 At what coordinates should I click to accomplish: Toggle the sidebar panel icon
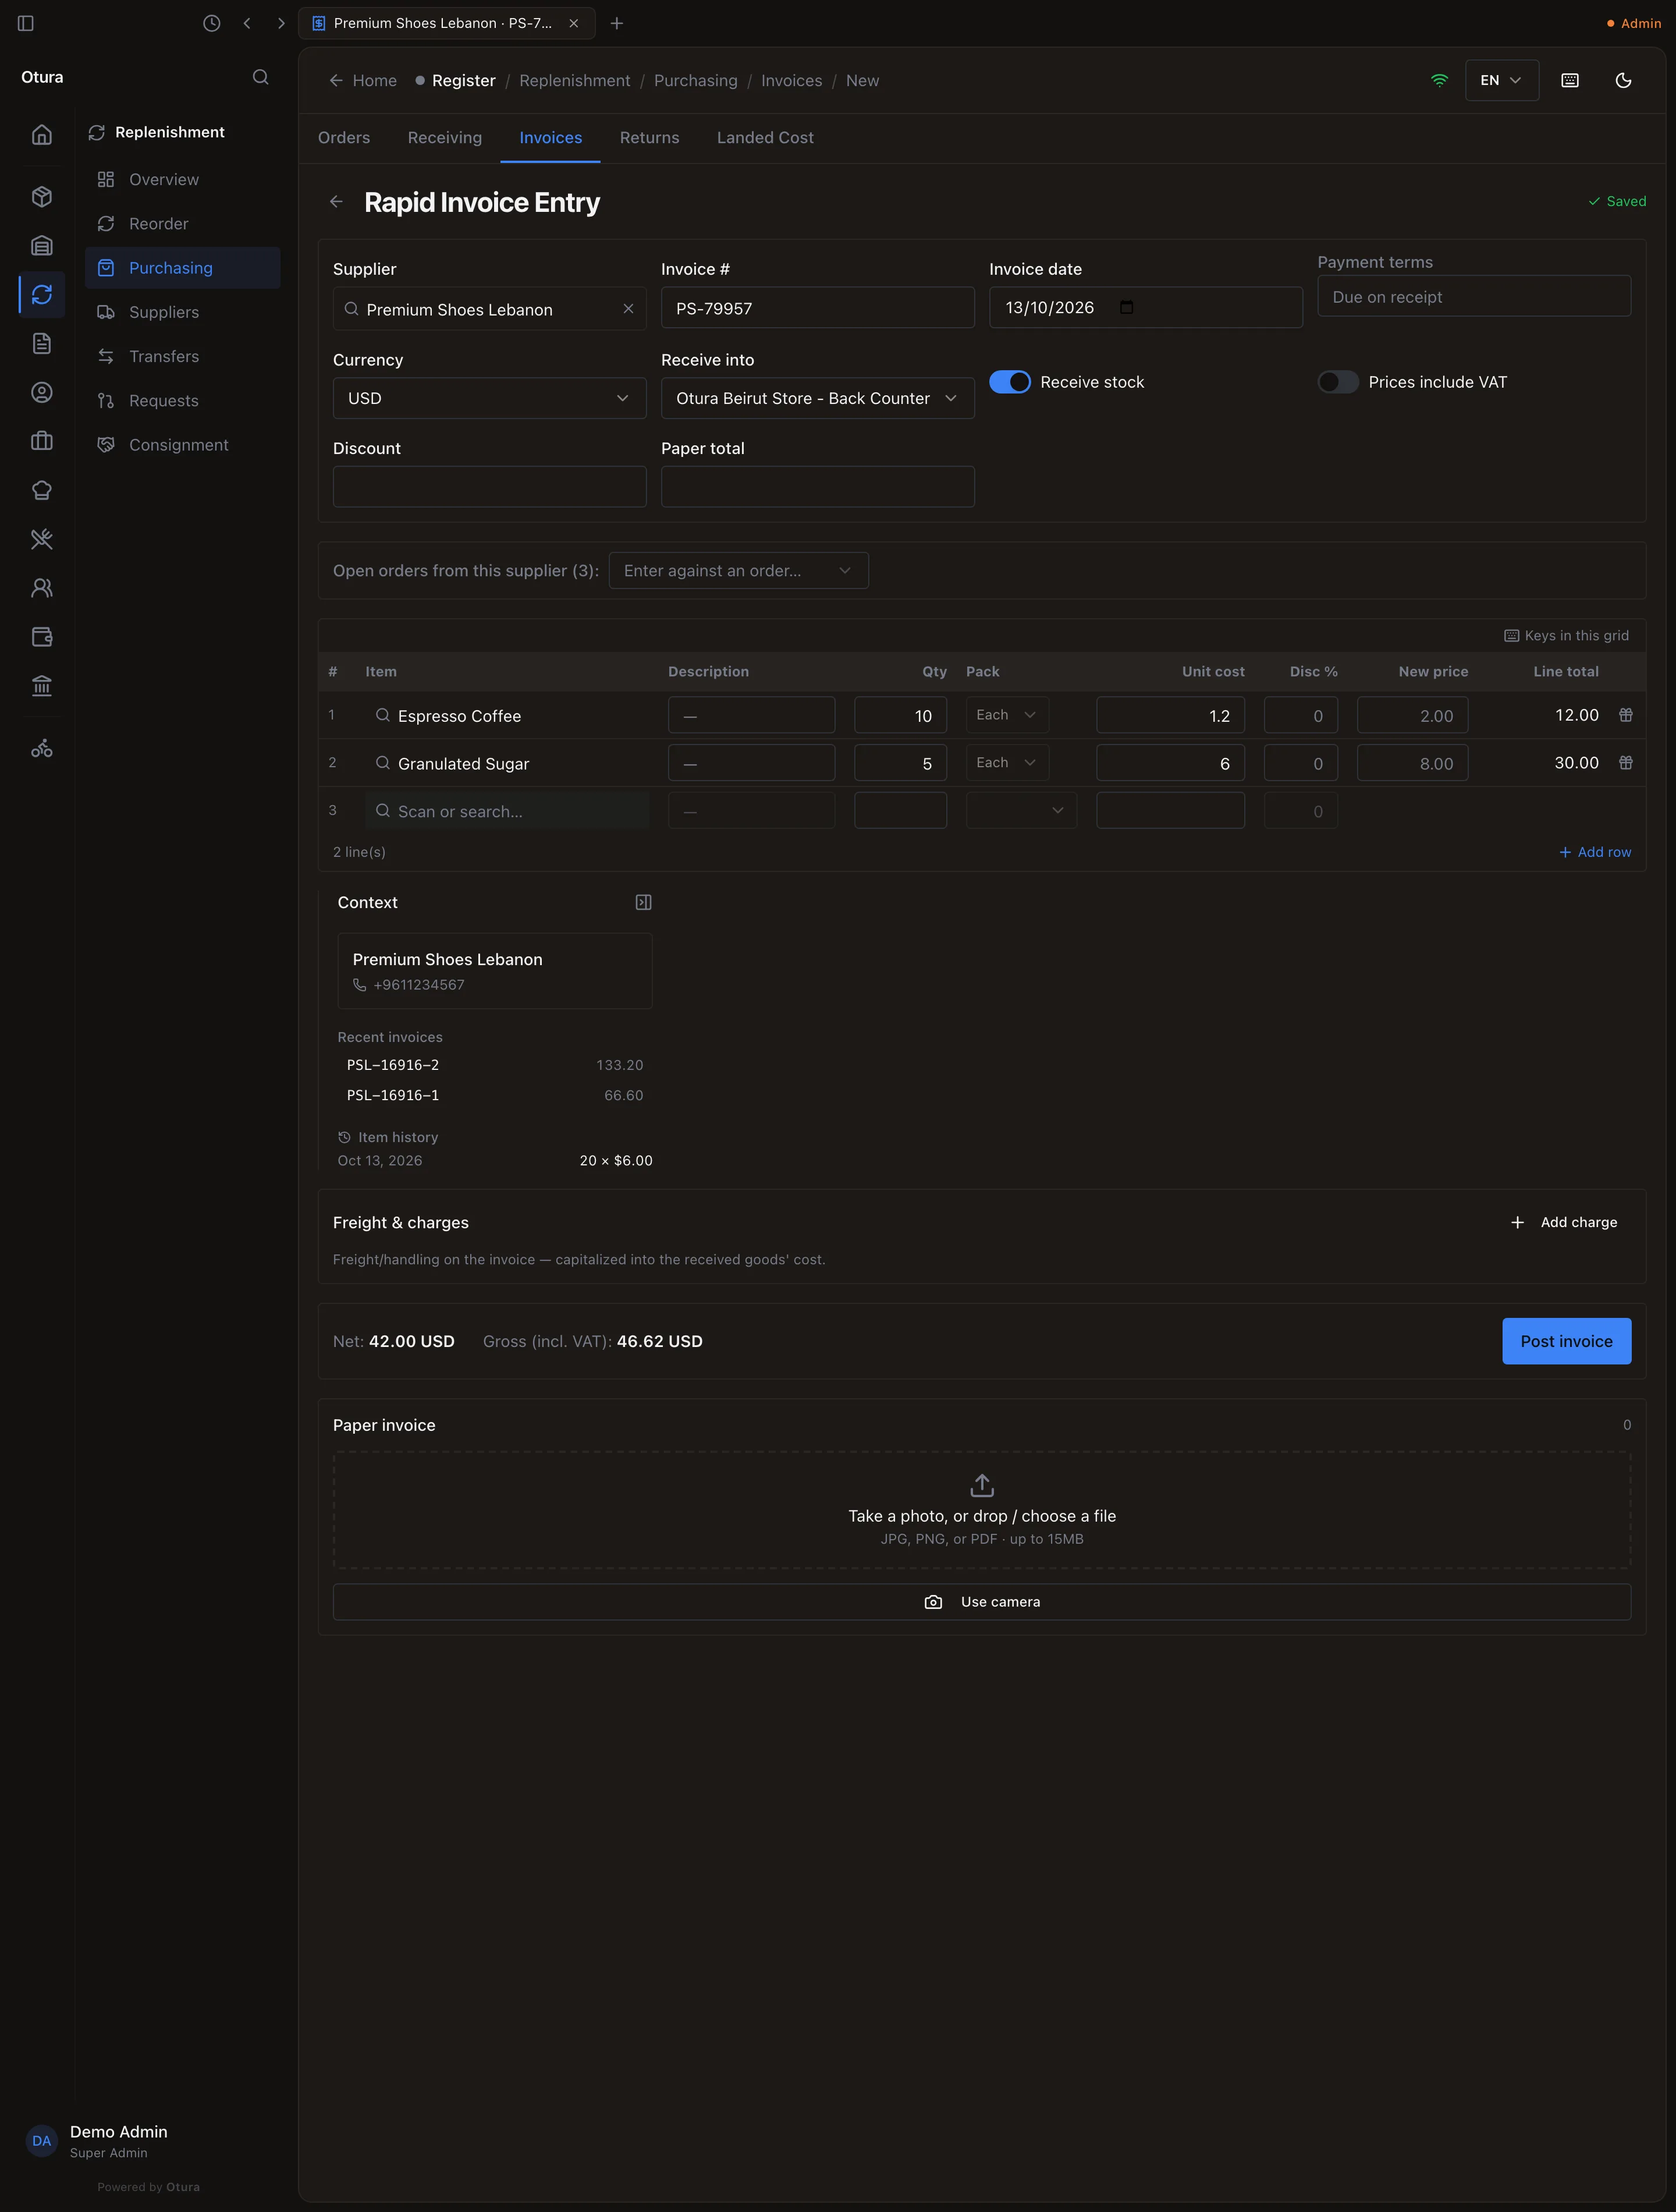click(26, 23)
